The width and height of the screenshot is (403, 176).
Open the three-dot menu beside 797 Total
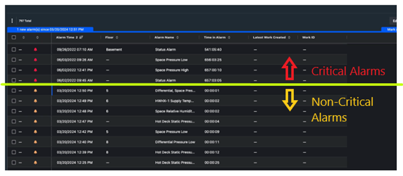point(12,21)
